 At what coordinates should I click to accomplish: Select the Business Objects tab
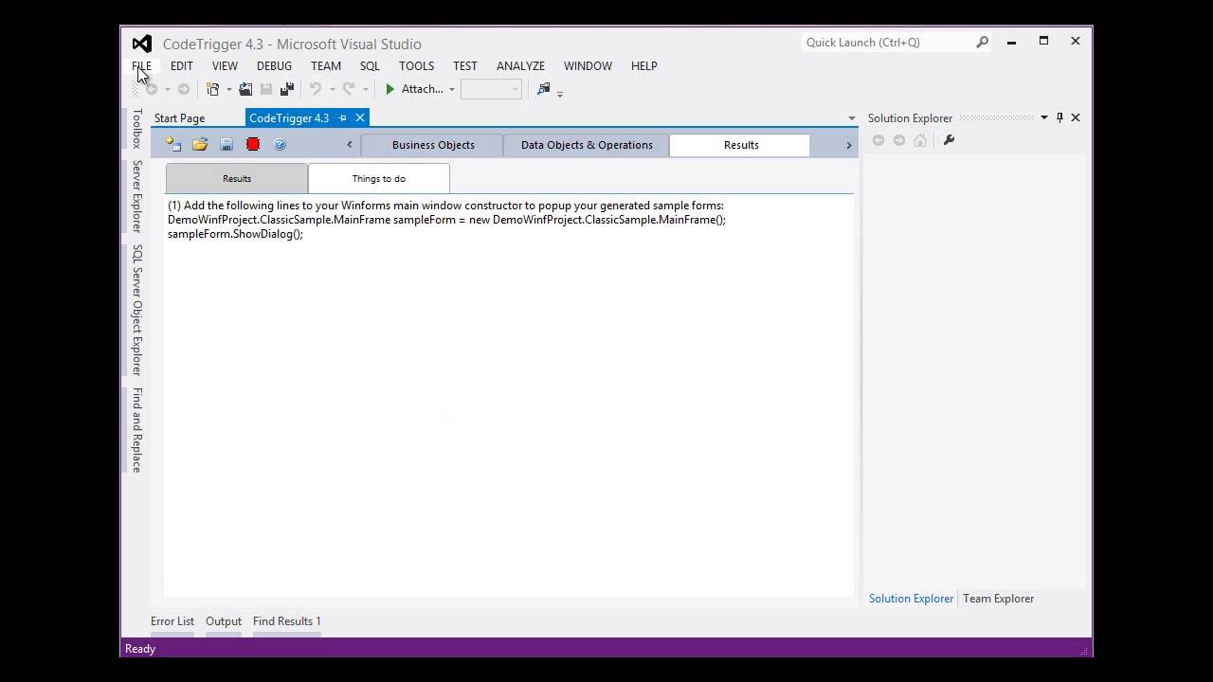tap(433, 145)
